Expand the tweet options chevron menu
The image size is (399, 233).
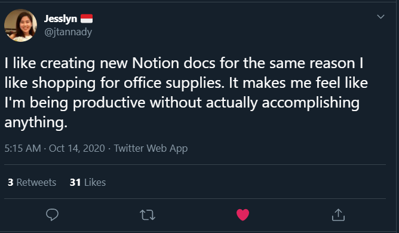[x=380, y=17]
